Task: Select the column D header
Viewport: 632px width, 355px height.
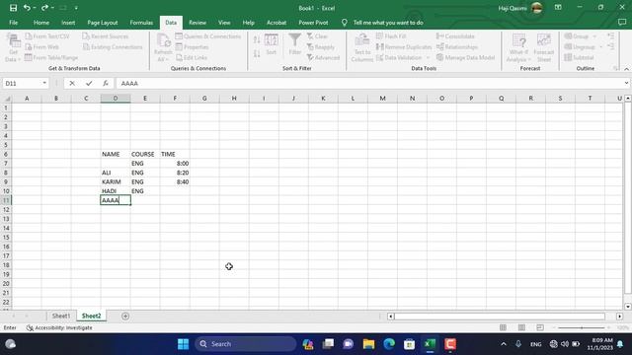Action: pos(116,99)
